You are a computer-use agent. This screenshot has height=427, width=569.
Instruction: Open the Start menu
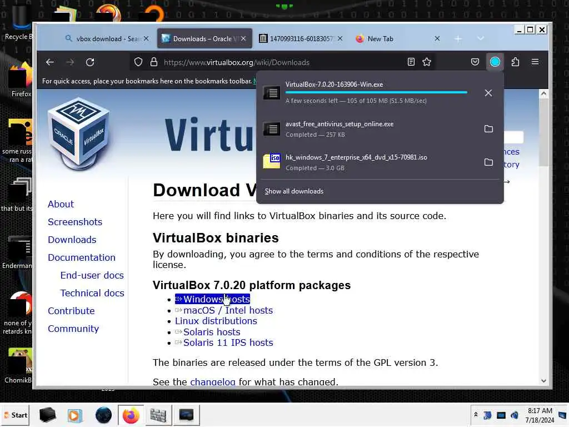coord(16,415)
